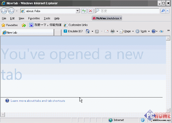The width and height of the screenshot is (172, 123).
Task: Refresh the page with green arrows icon
Action: (84, 11)
